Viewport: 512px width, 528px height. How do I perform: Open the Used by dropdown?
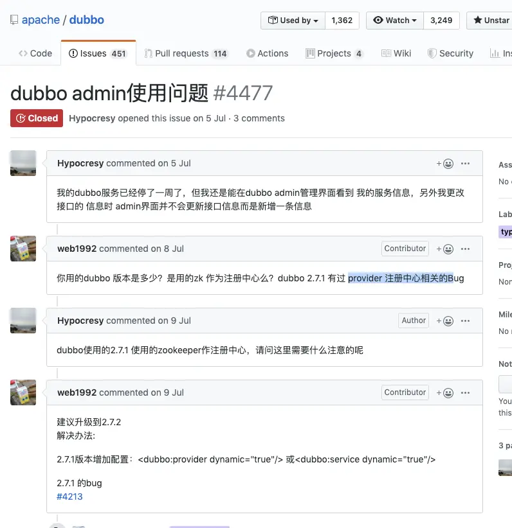pyautogui.click(x=293, y=21)
